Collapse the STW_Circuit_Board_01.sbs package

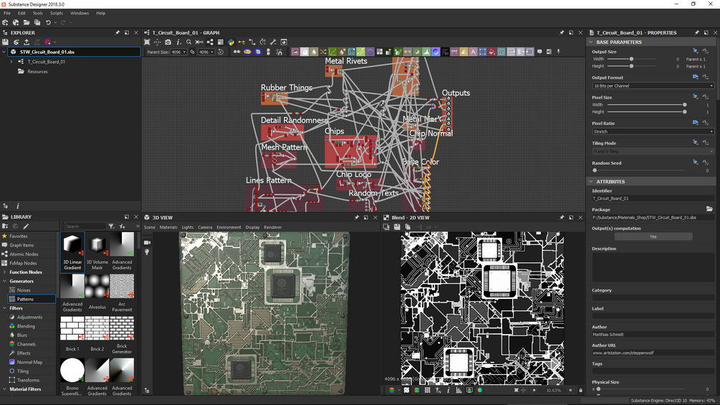tap(4, 52)
